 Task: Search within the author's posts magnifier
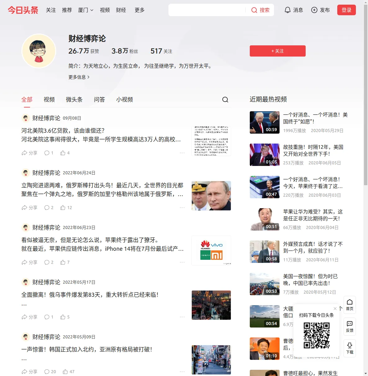(x=225, y=99)
